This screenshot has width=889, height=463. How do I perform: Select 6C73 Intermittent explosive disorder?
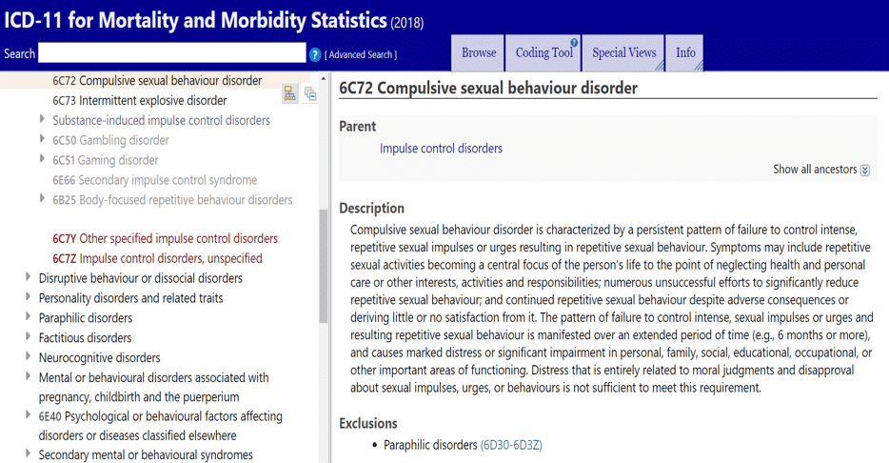pos(140,100)
